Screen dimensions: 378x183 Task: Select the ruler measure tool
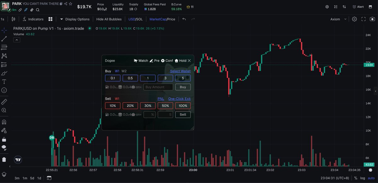pyautogui.click(x=4, y=102)
